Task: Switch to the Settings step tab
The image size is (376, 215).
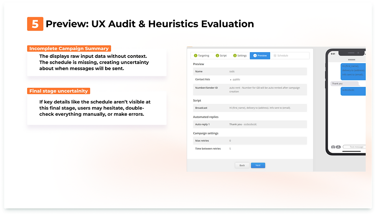Action: pos(240,56)
